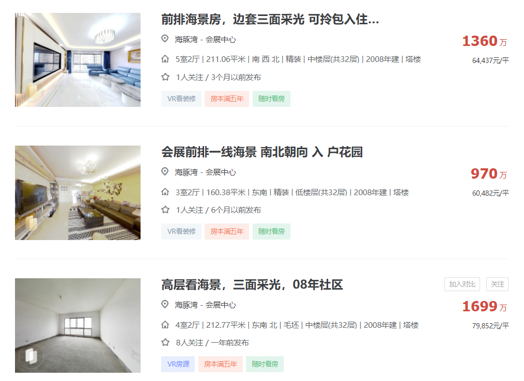Open blue sofa living room thumbnail

coord(78,60)
